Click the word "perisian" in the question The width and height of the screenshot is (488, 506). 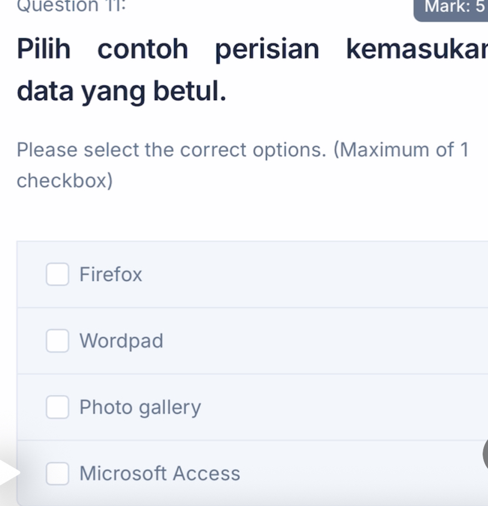coord(267,50)
